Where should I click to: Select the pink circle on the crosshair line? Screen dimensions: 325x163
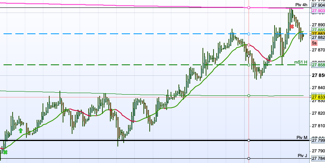point(249,7)
